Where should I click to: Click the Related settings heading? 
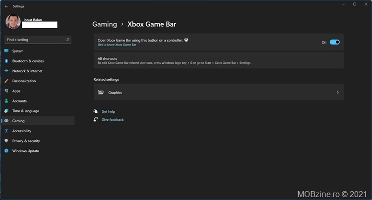pyautogui.click(x=106, y=80)
